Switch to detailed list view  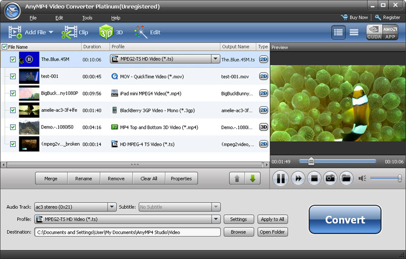[338, 33]
